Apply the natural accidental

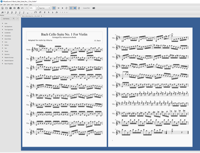tap(49, 12)
